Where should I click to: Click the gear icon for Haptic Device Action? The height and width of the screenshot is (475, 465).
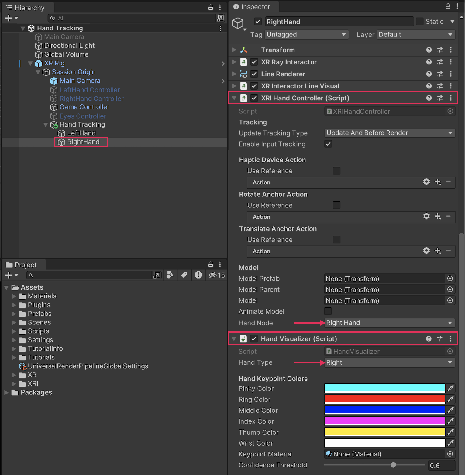coord(426,182)
